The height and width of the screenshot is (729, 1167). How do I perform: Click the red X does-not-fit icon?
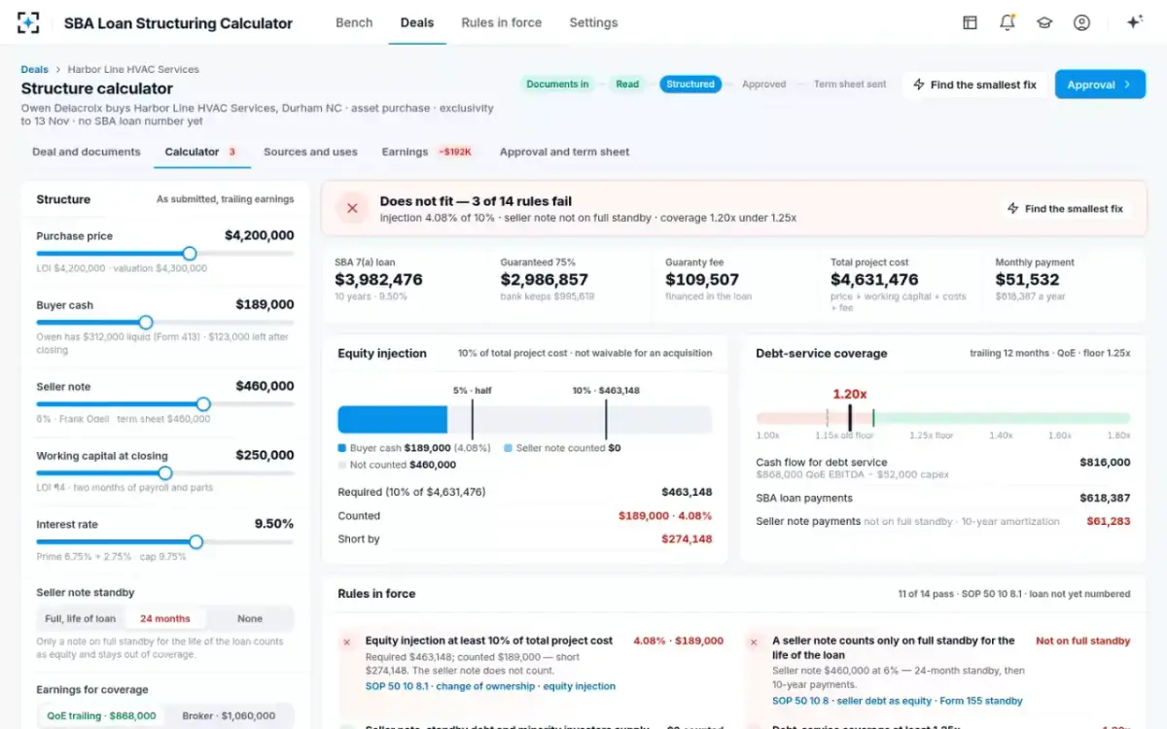352,208
